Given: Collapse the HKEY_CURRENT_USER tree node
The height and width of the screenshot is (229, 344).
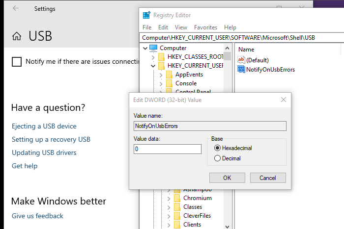Looking at the screenshot, I should 153,66.
